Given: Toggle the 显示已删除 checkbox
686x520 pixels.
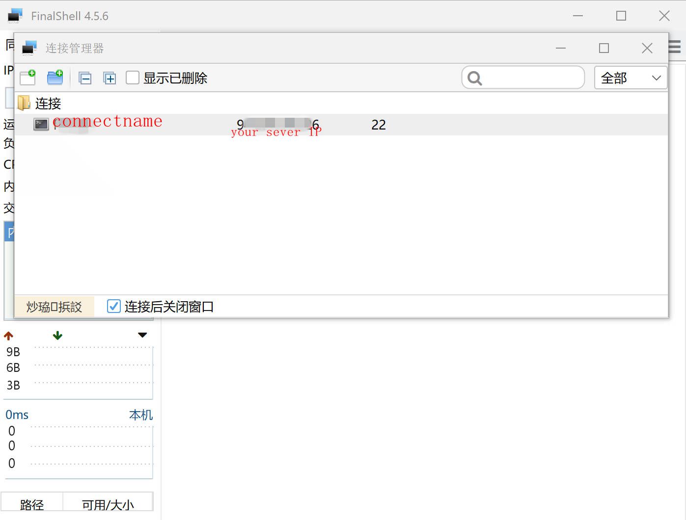Looking at the screenshot, I should (x=133, y=78).
